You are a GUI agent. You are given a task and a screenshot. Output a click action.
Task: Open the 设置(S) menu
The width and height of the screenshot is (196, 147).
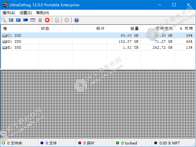click(x=26, y=13)
